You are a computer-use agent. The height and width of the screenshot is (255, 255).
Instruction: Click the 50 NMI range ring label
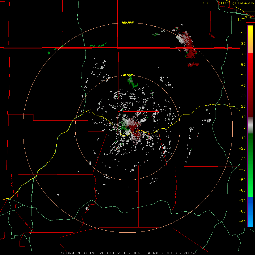click(x=128, y=75)
